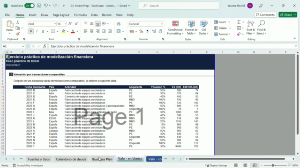Screen dimensions: 300x168
Task: Click the Delete cells button
Action: tap(221, 28)
